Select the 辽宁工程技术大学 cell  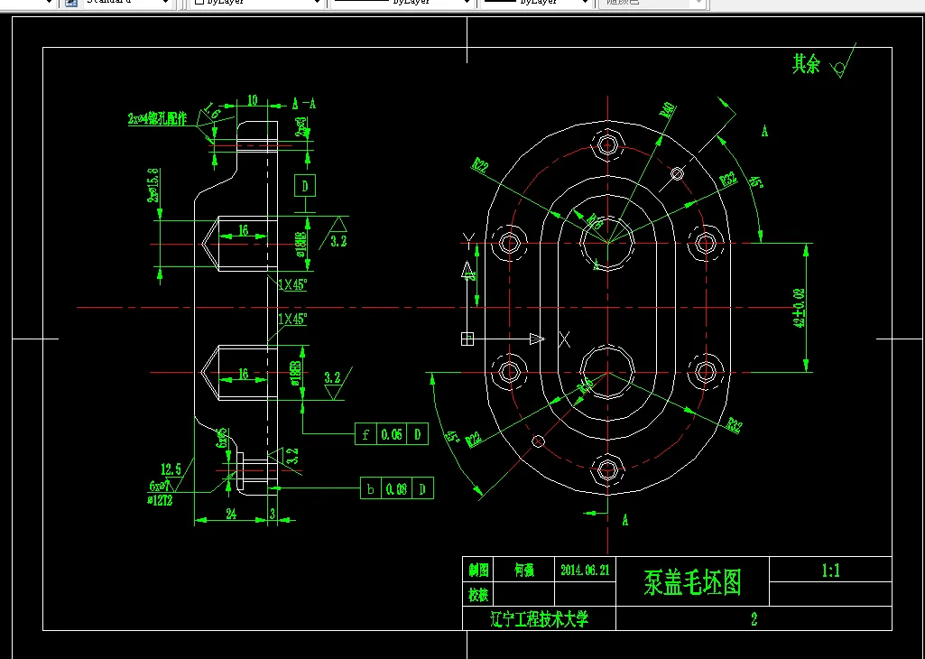540,619
